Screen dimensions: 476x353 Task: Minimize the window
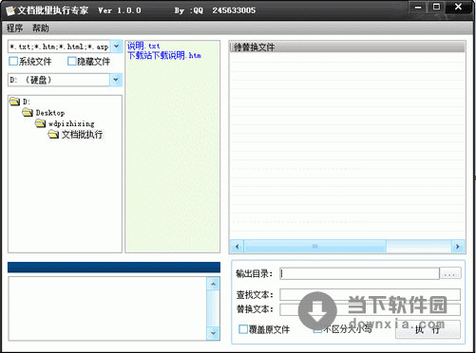click(x=418, y=7)
